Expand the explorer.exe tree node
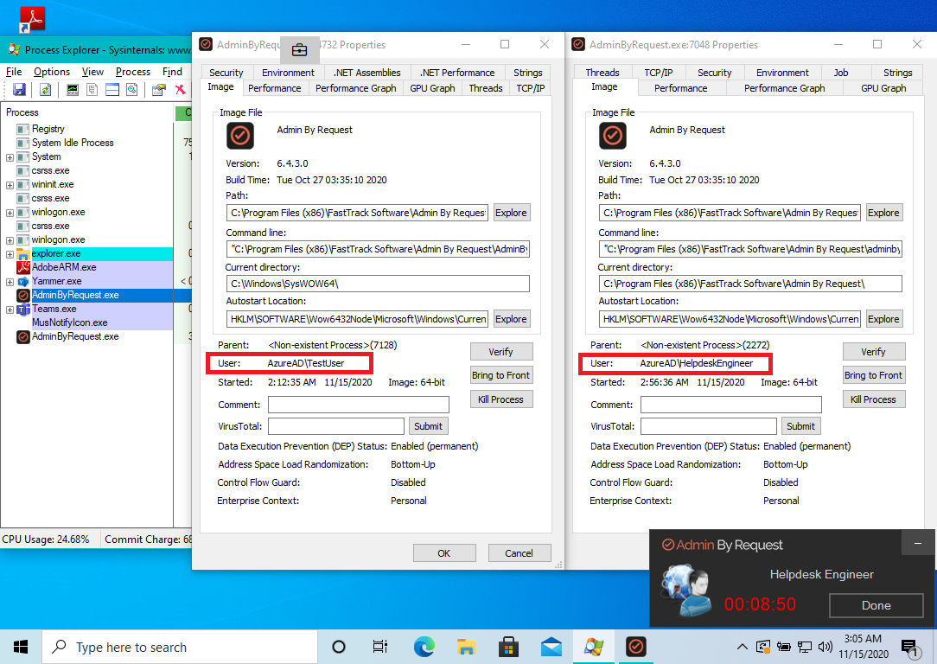The width and height of the screenshot is (937, 664). pyautogui.click(x=10, y=254)
